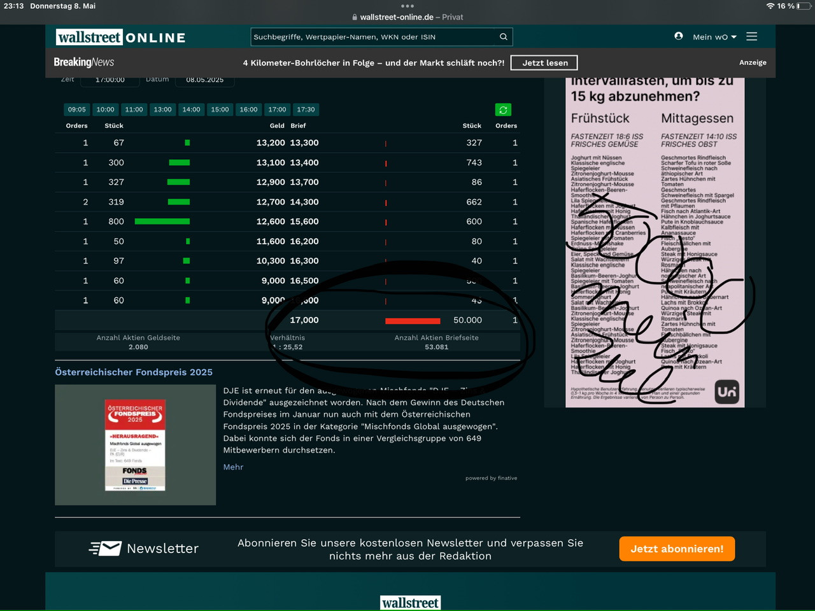Click the Newsletter envelope icon
The image size is (815, 611).
point(106,549)
